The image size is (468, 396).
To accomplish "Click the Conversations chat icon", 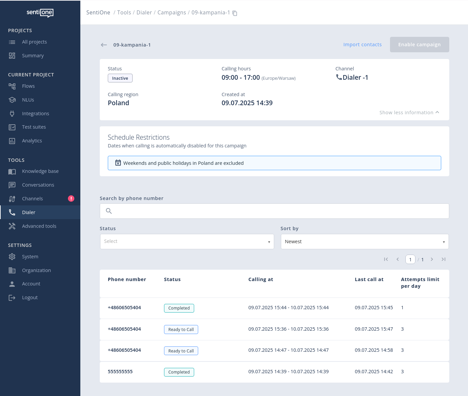I will (x=12, y=185).
